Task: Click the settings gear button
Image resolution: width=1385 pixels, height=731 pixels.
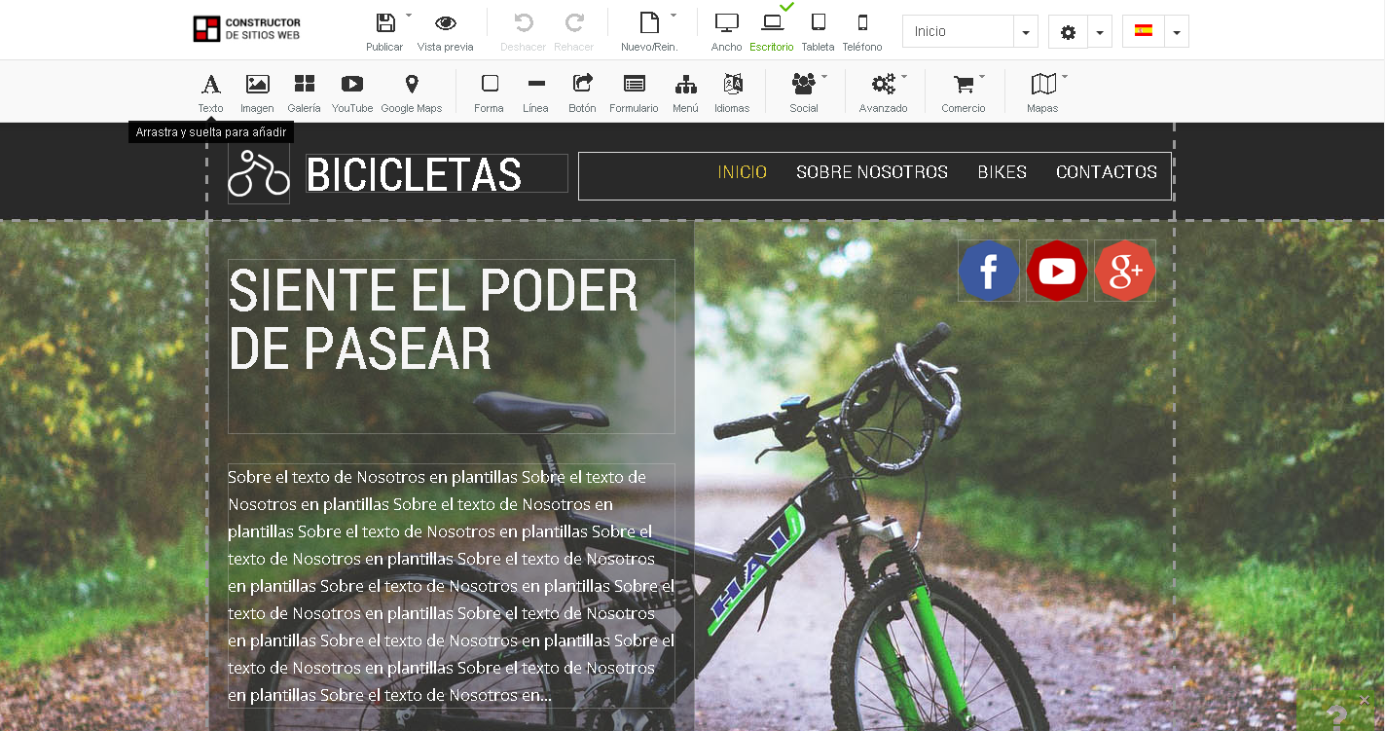Action: [1068, 31]
